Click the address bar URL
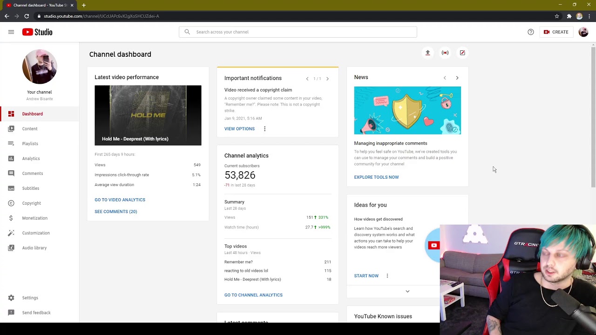The image size is (596, 335). tap(102, 16)
